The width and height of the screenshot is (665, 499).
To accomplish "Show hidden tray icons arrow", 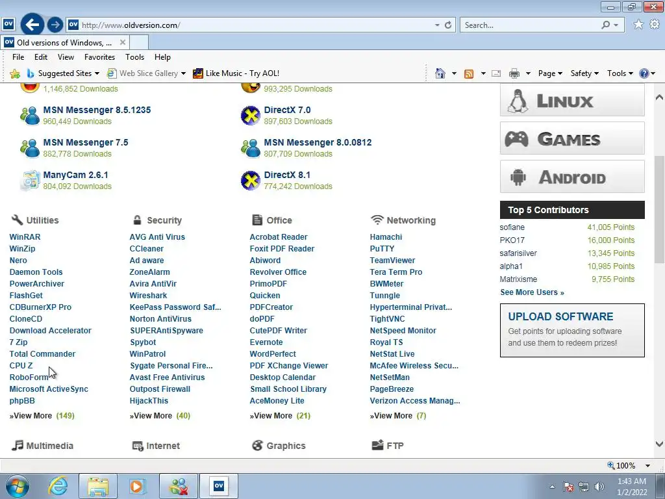I will (x=552, y=487).
